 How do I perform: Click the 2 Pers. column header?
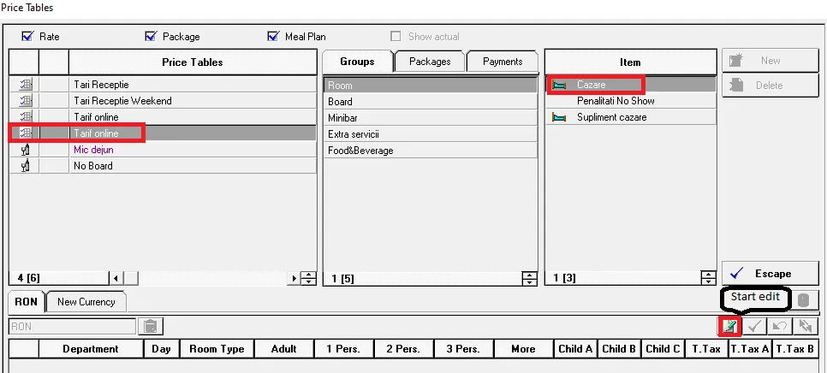pyautogui.click(x=403, y=349)
